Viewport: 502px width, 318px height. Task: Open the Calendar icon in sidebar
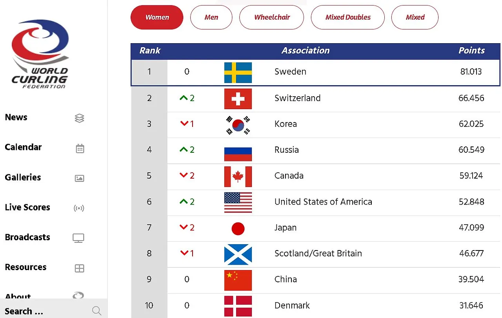tap(80, 148)
